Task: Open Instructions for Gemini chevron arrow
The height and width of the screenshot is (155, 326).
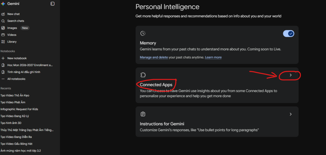Action: (291, 114)
